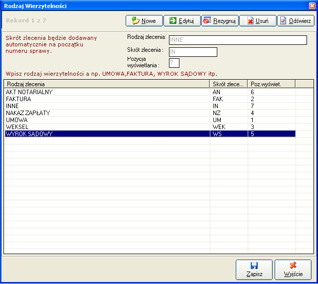This screenshot has height=284, width=318.
Task: Click position value 2 for FAKTURA
Action: (252, 99)
